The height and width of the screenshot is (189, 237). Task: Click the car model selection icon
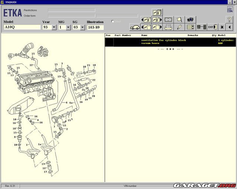134,27
